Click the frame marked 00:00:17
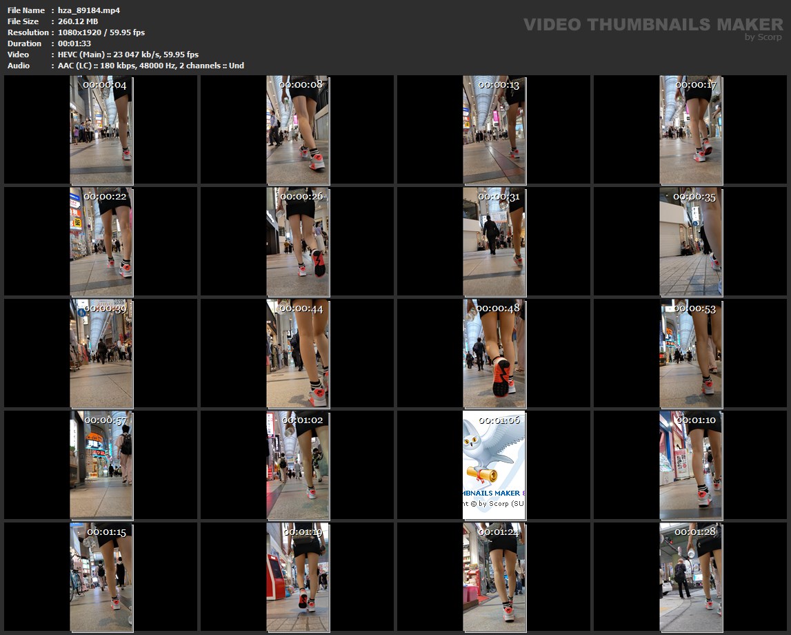 point(691,130)
